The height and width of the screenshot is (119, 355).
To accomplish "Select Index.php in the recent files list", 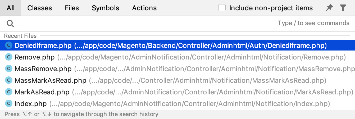I will 178,104.
